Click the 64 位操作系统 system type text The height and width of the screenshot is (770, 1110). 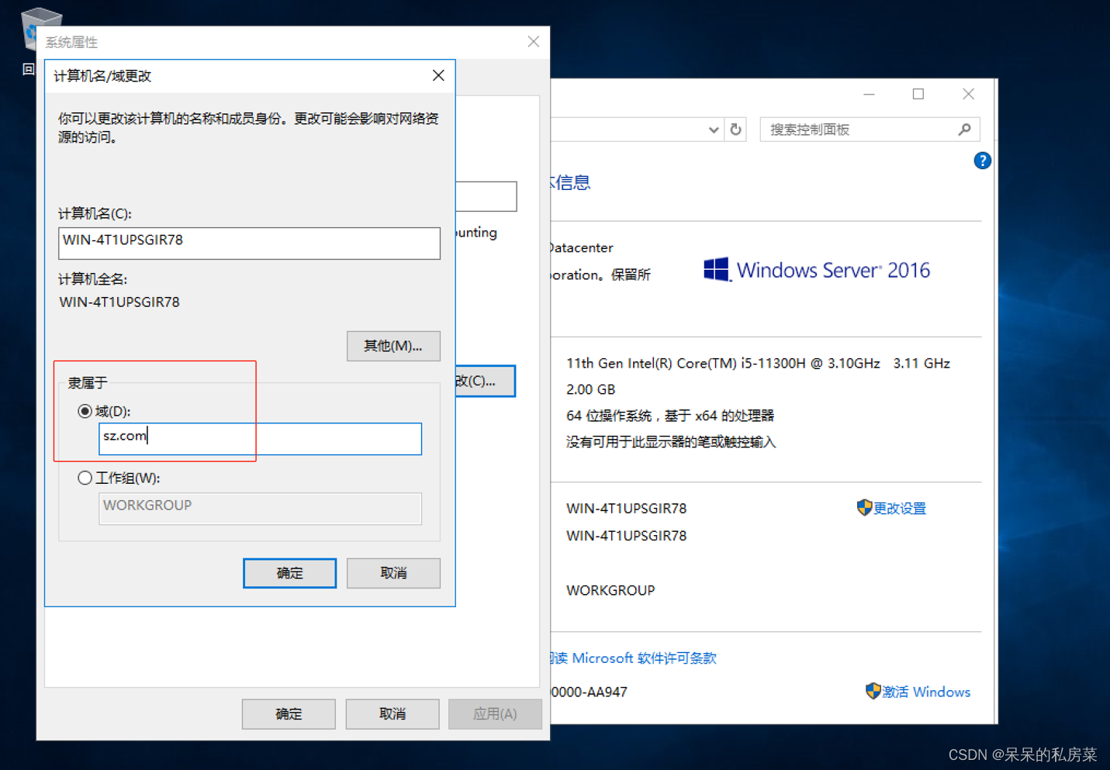click(670, 416)
